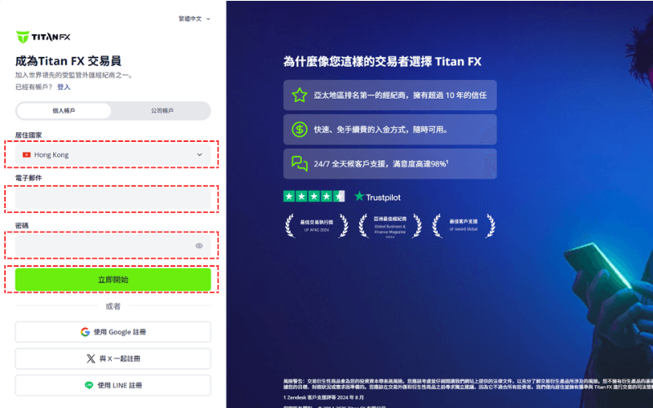Click the Trustpilot logo
This screenshot has width=653, height=408.
click(x=377, y=197)
